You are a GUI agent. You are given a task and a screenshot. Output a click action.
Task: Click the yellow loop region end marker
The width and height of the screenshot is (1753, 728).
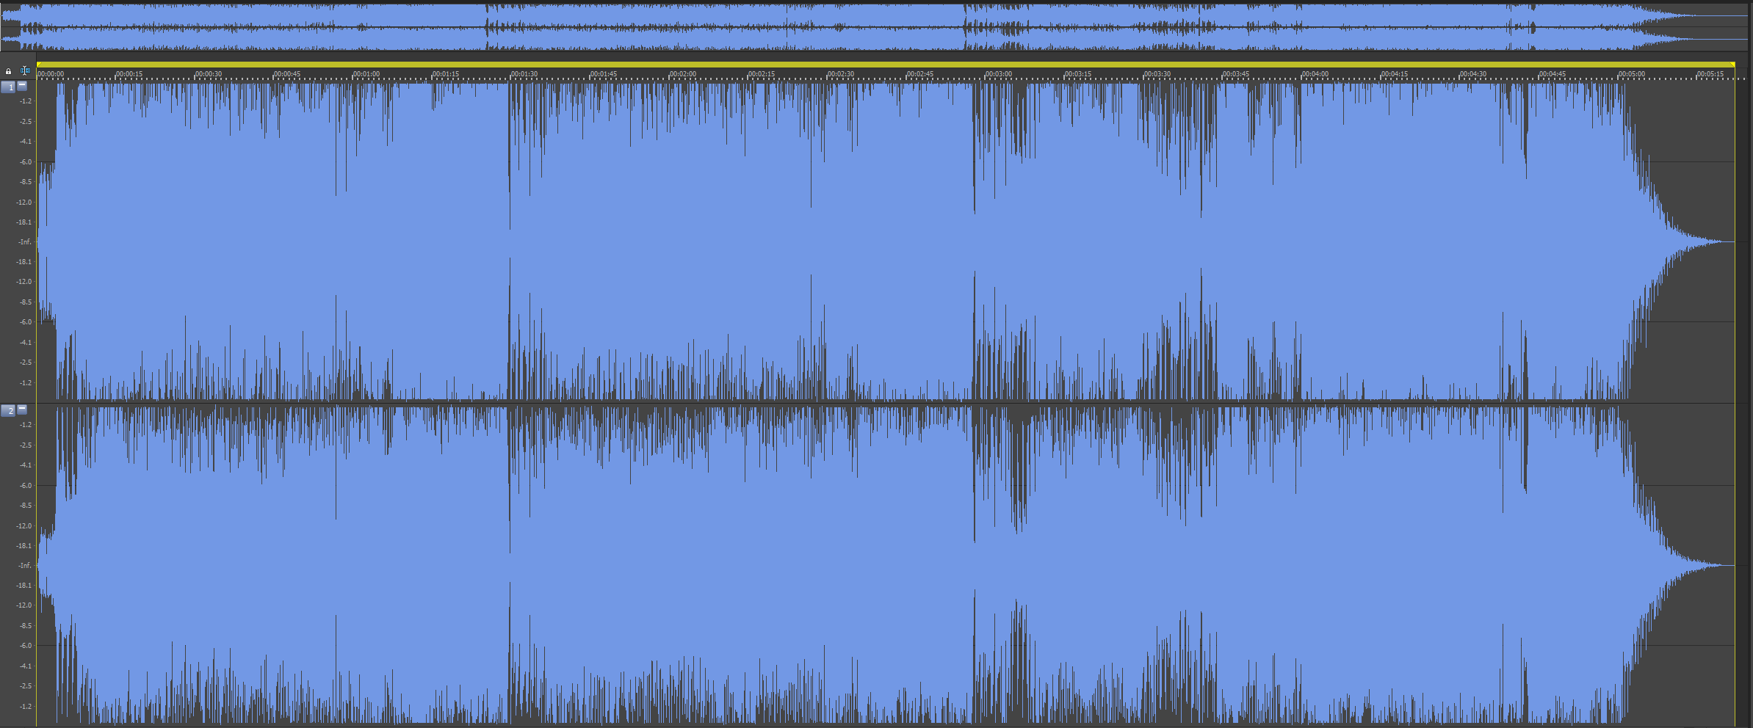(1732, 65)
